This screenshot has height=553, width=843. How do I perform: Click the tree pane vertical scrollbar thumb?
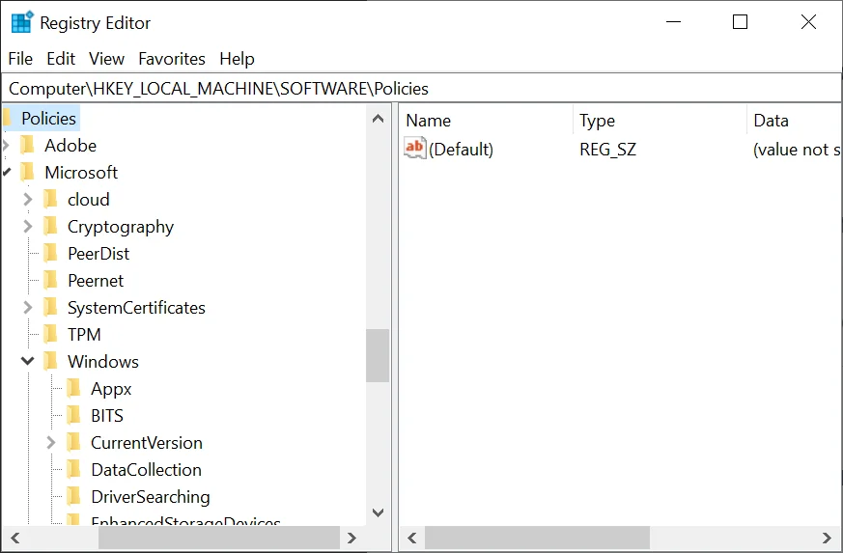(x=378, y=355)
